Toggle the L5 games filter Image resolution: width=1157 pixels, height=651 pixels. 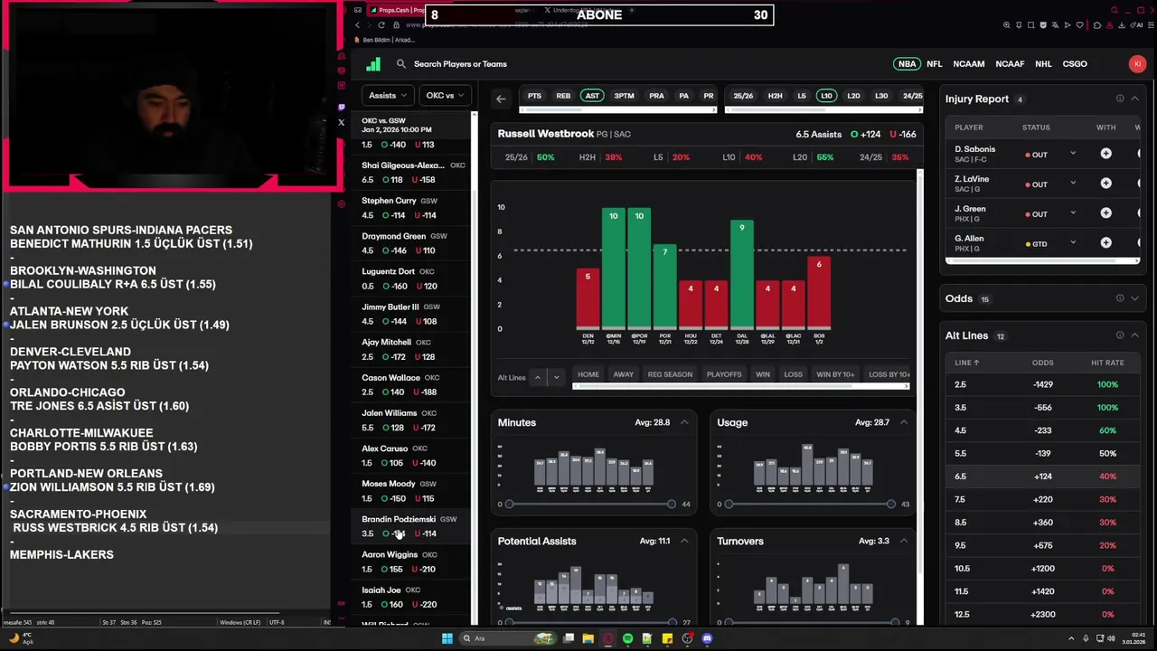[801, 96]
